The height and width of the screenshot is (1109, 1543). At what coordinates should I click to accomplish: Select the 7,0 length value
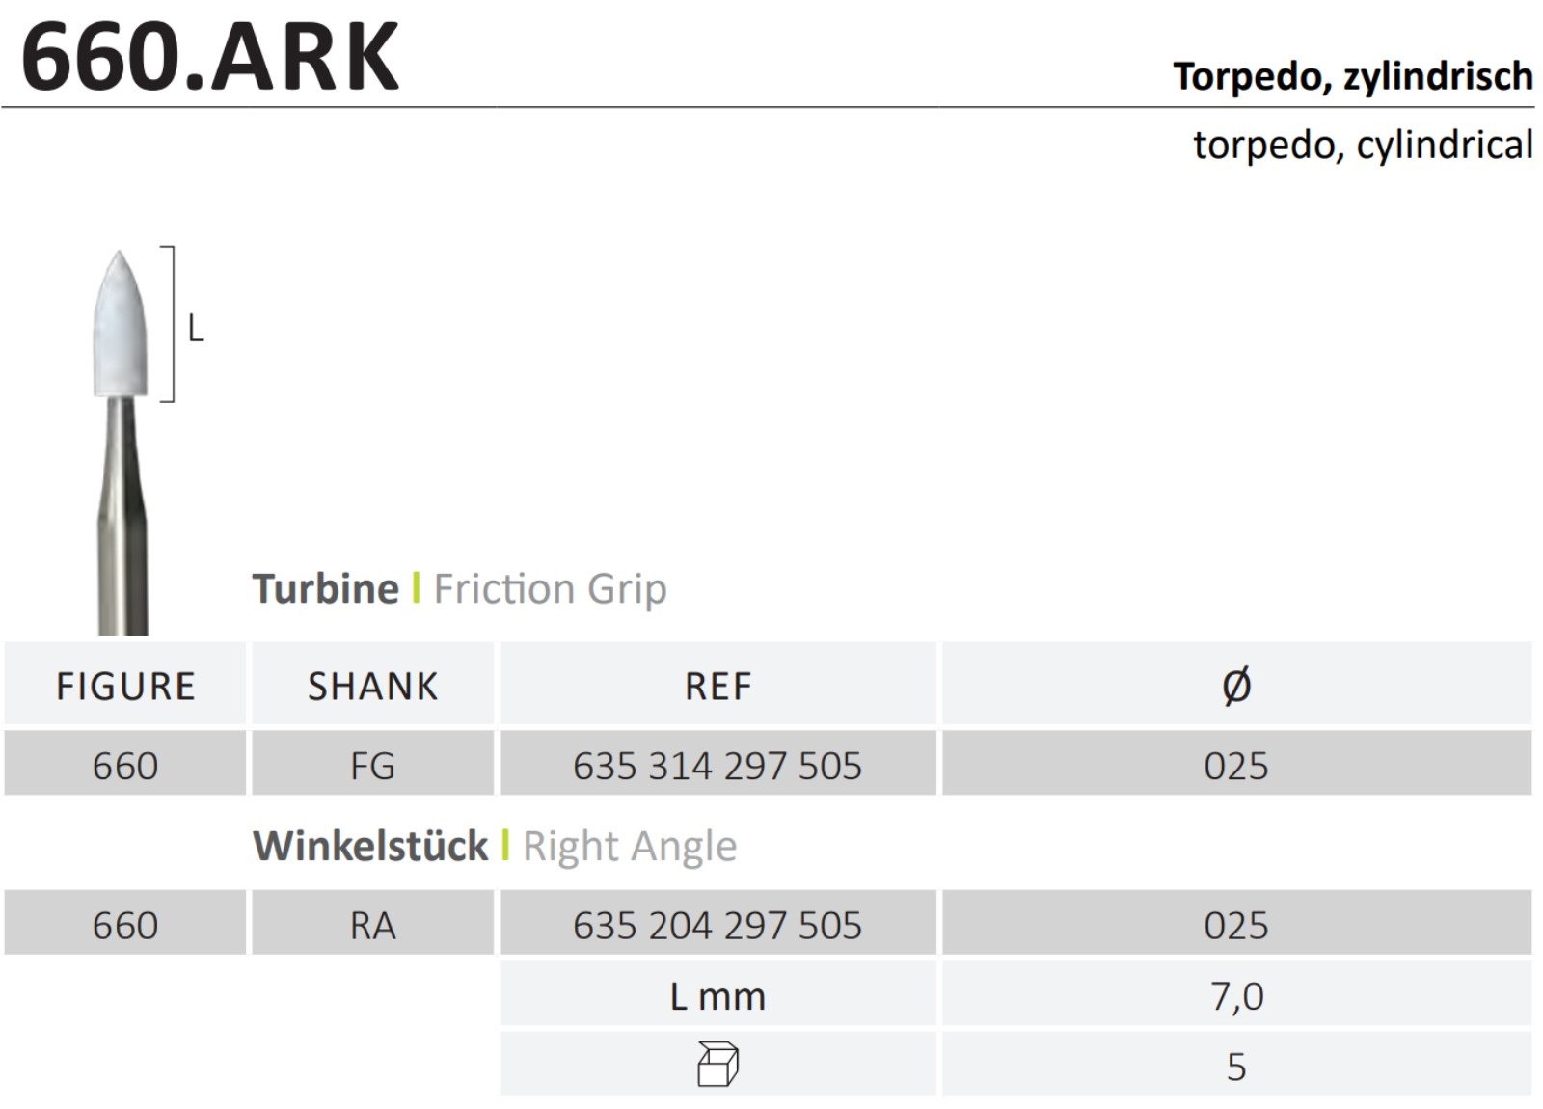pyautogui.click(x=1236, y=995)
